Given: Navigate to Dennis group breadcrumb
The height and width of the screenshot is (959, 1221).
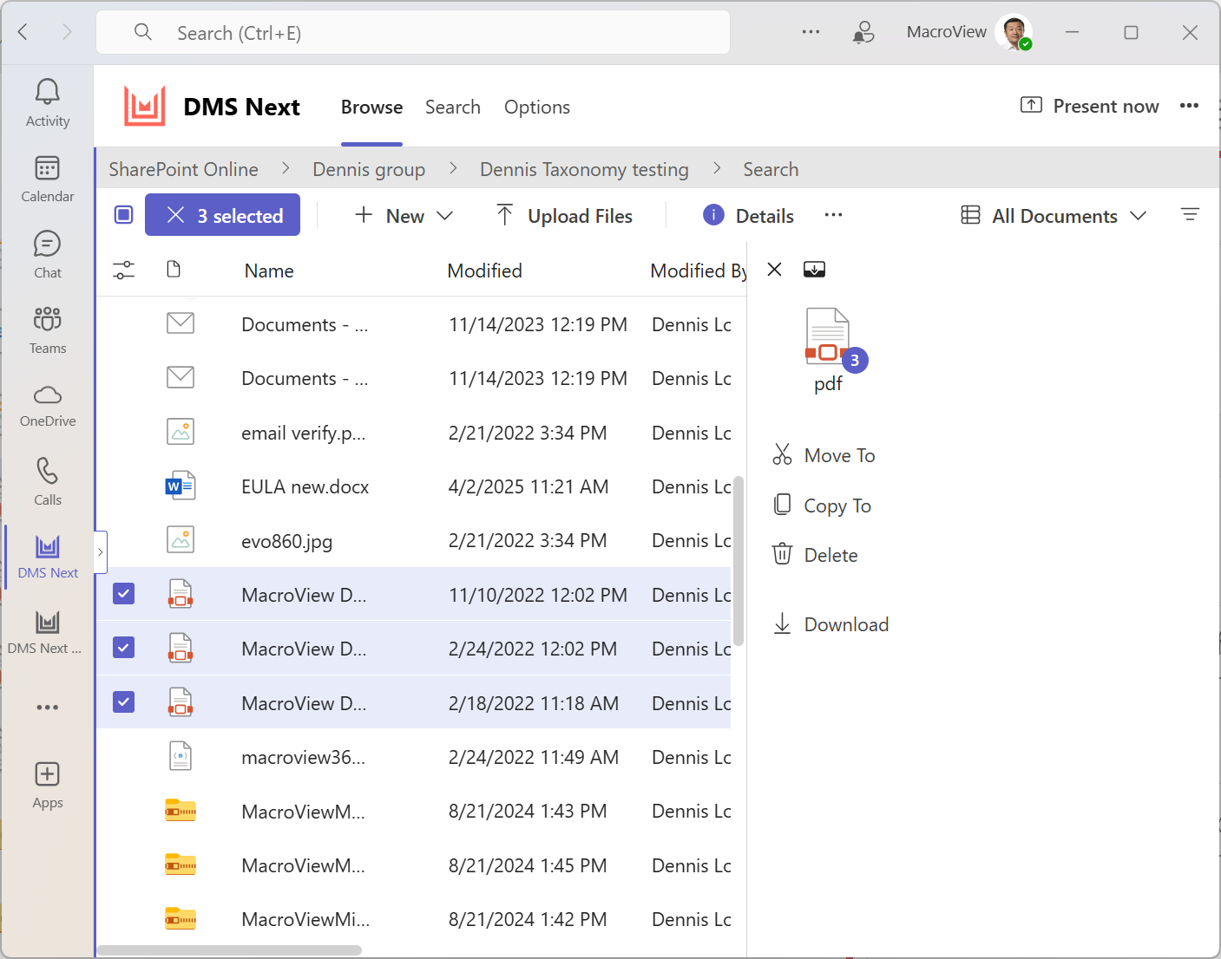Looking at the screenshot, I should (369, 169).
